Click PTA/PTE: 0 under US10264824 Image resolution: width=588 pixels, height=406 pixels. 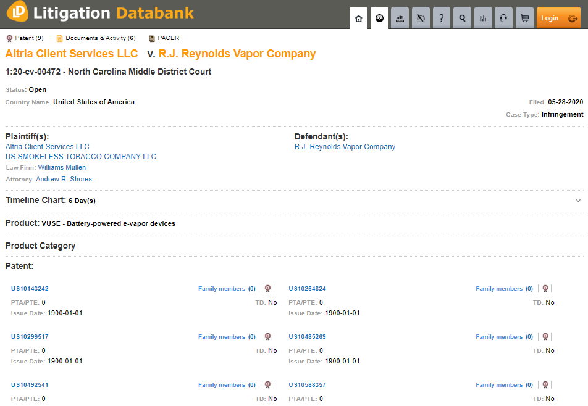coord(306,302)
